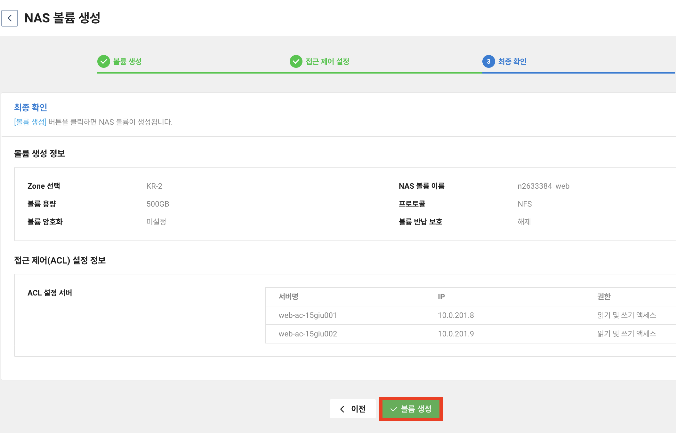
Task: Select the 최종 확인 step label
Action: (512, 61)
